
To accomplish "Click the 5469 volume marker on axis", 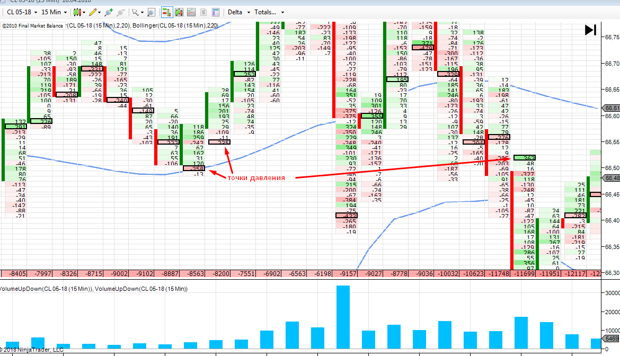I will click(x=612, y=339).
